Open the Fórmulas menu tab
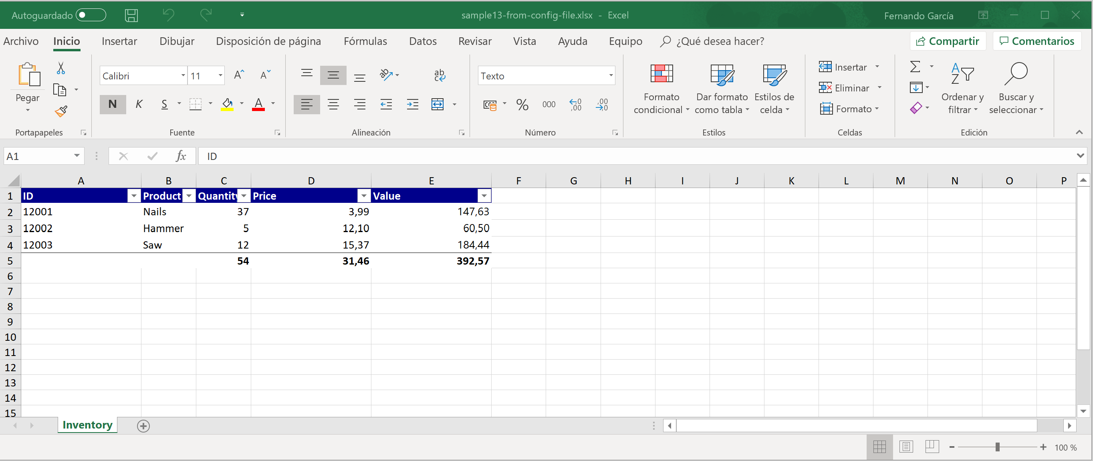 click(x=366, y=41)
